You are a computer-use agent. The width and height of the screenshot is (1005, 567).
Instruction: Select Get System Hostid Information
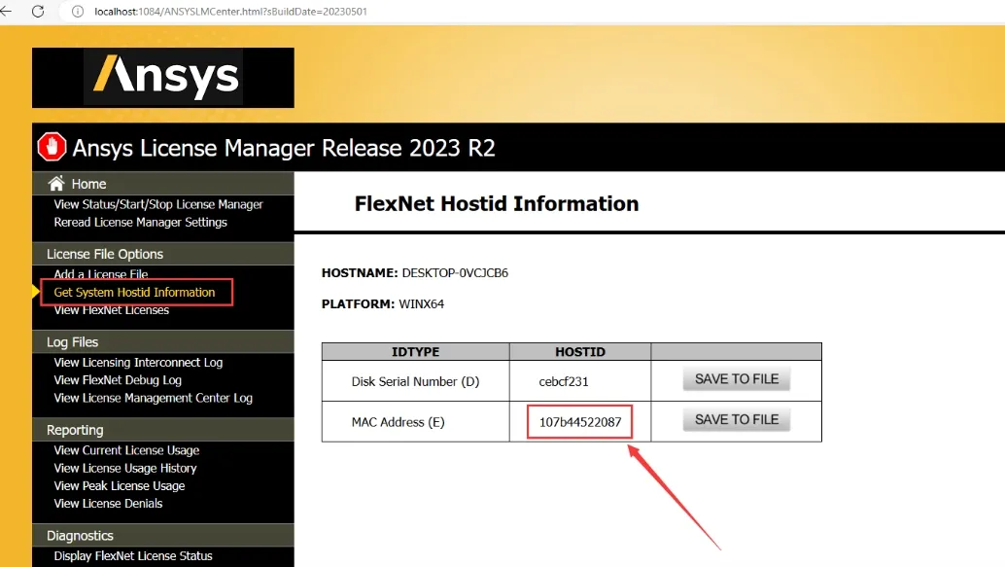pos(134,293)
